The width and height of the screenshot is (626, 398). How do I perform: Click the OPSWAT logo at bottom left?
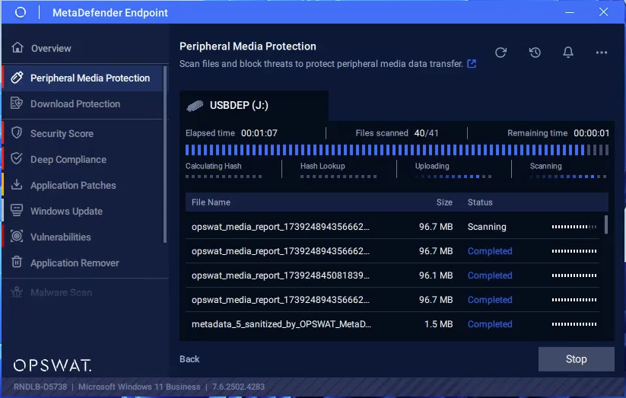click(x=52, y=365)
